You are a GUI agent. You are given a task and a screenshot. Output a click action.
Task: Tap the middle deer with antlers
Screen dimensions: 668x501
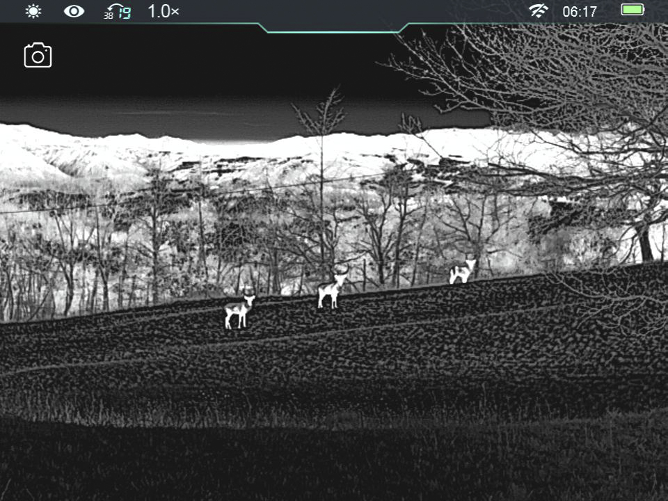pyautogui.click(x=331, y=289)
